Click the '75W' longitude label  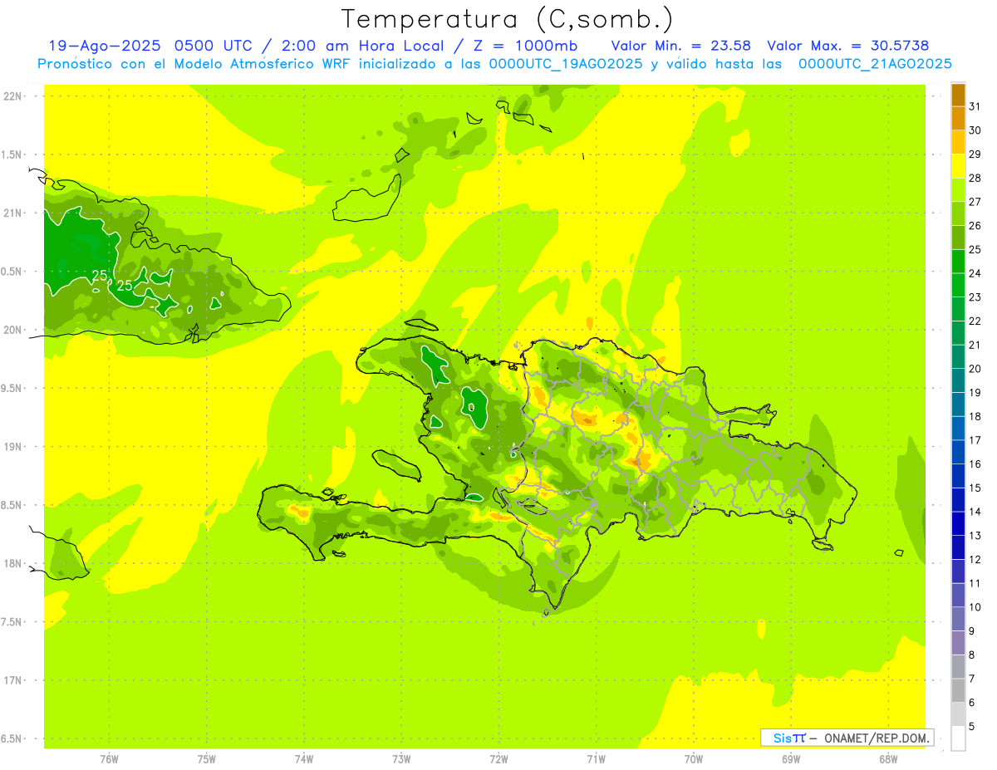[207, 759]
